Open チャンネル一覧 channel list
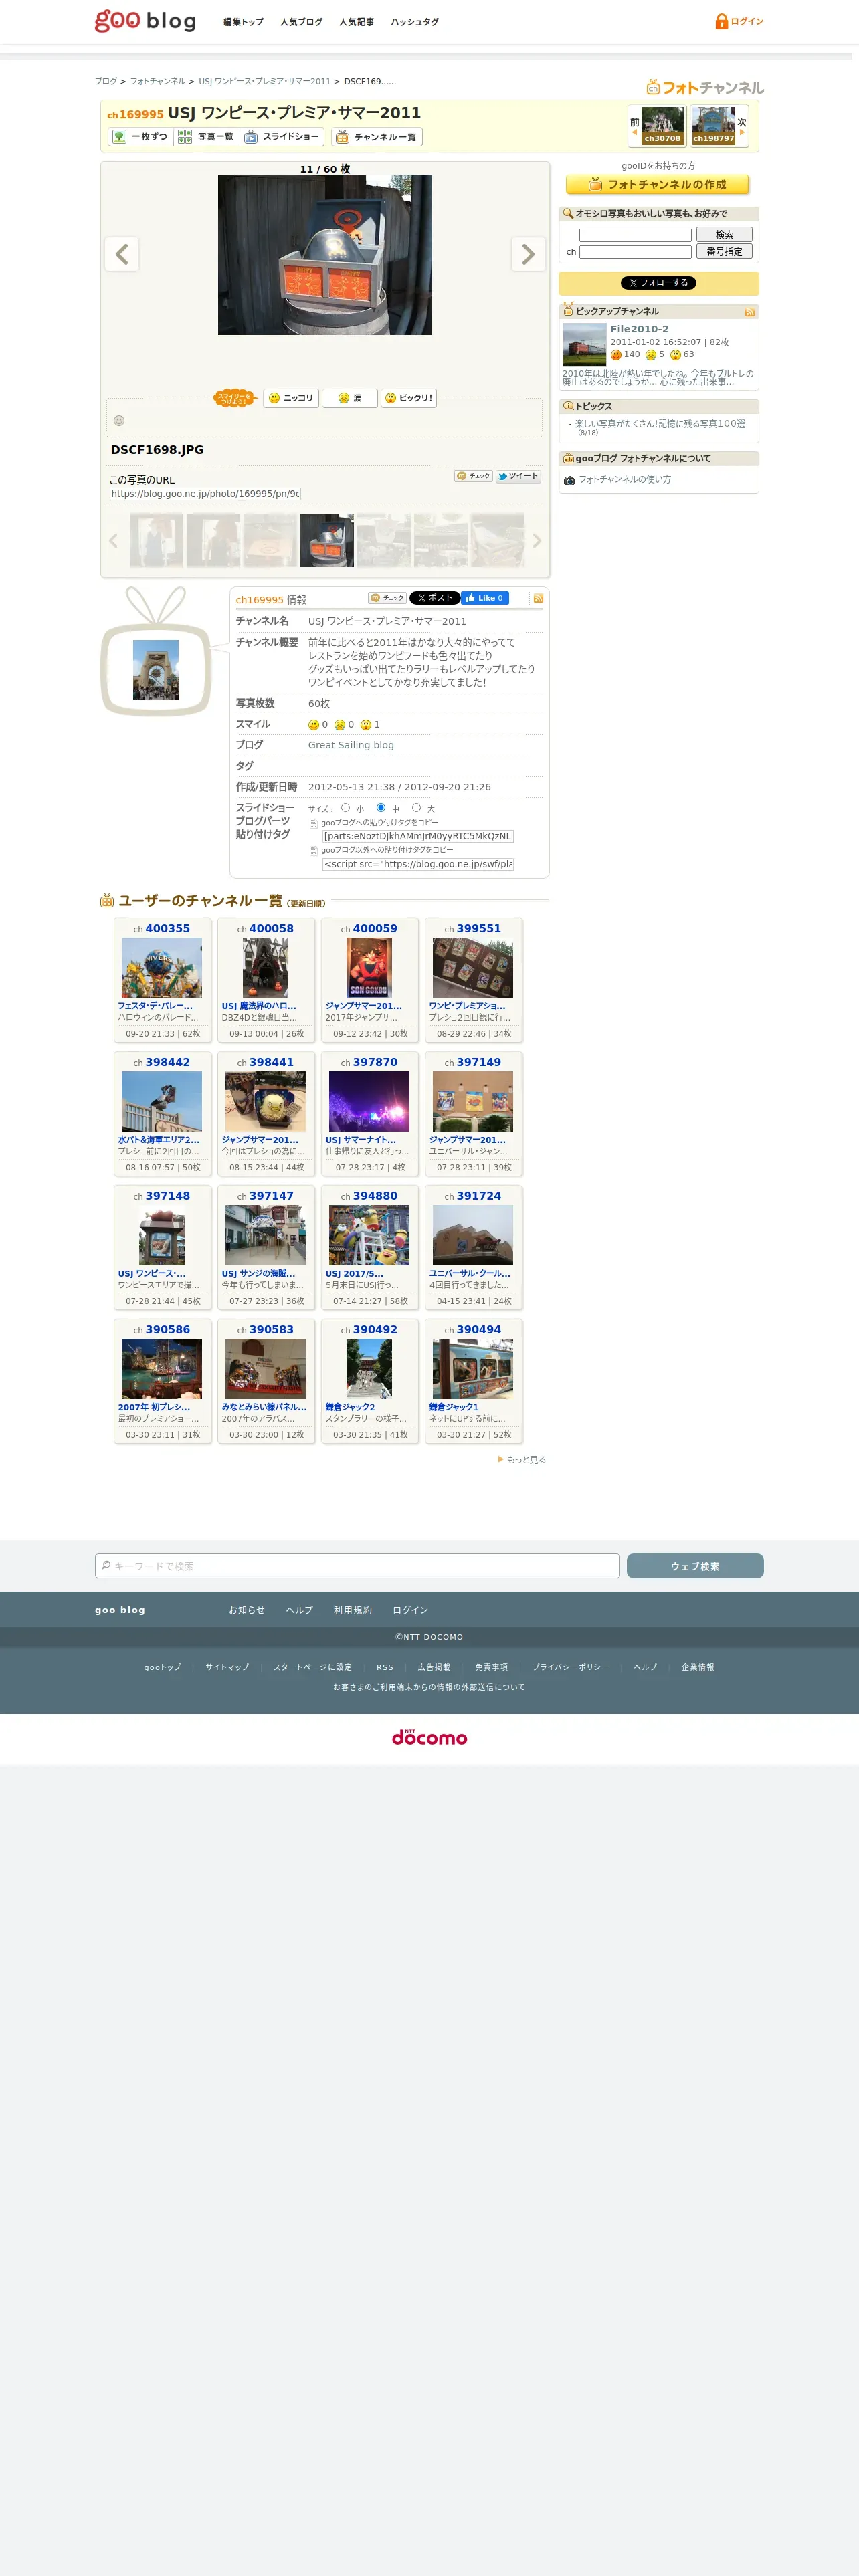 coord(377,137)
